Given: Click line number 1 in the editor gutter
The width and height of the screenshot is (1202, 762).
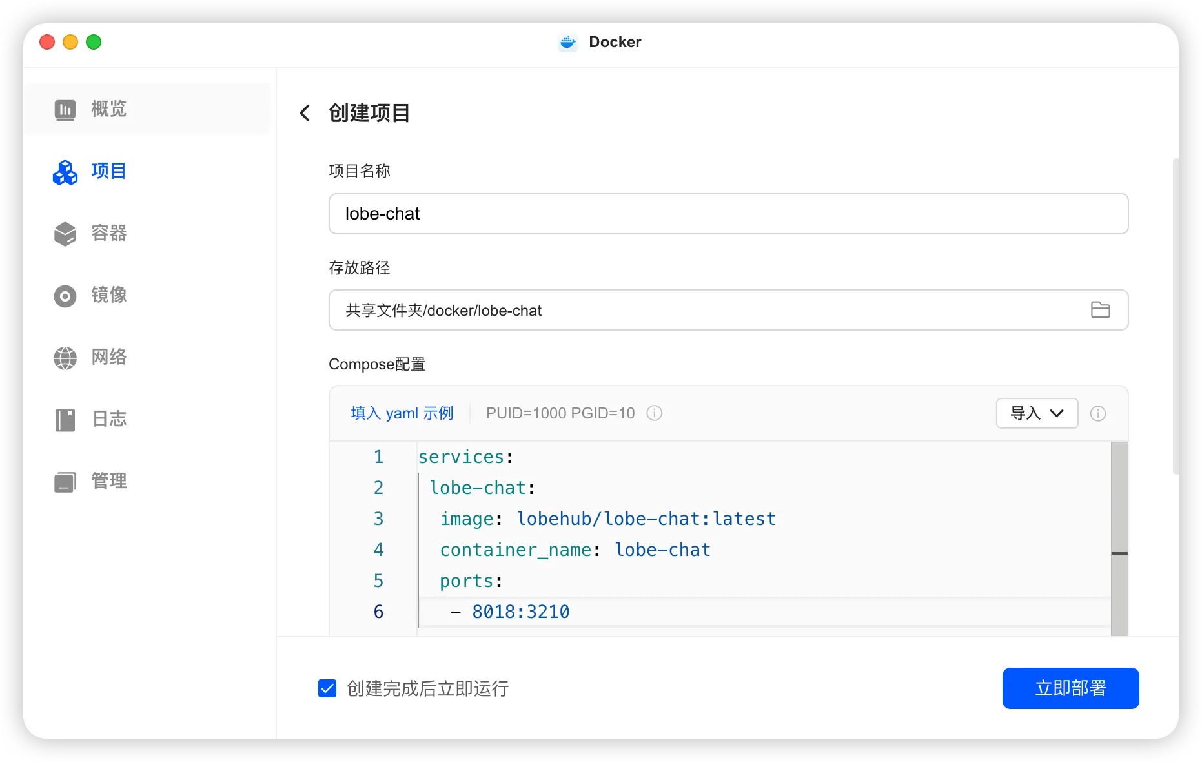Looking at the screenshot, I should pos(379,457).
